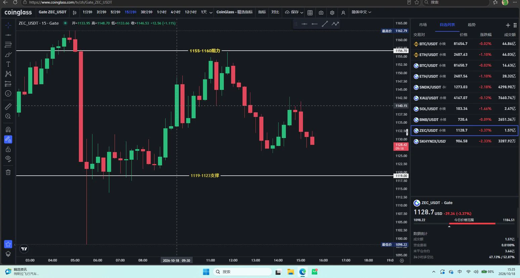Open watchlist grid view icon
The height and width of the screenshot is (278, 520).
pos(515,25)
